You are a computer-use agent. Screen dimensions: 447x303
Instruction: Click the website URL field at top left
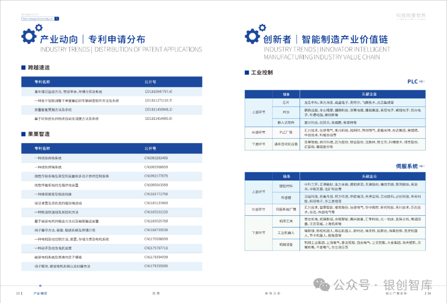pyautogui.click(x=38, y=19)
